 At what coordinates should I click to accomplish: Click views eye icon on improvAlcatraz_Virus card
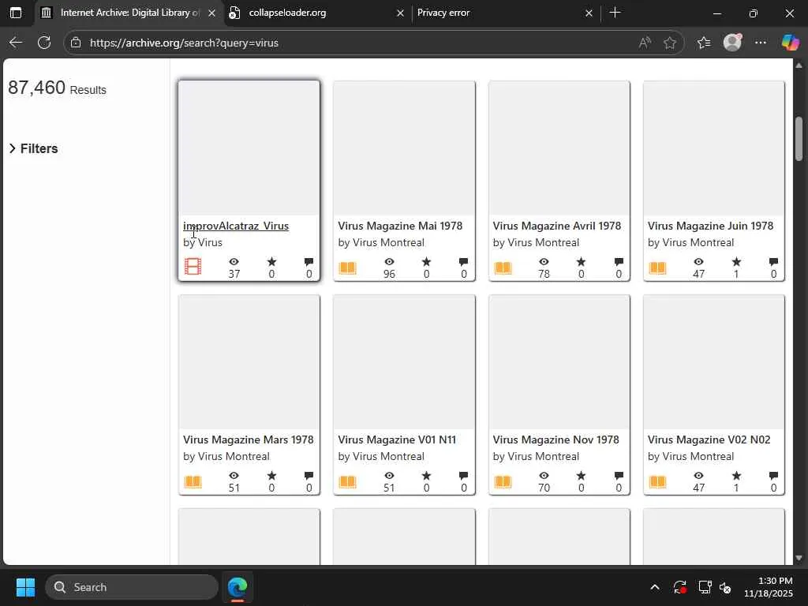[x=234, y=262]
